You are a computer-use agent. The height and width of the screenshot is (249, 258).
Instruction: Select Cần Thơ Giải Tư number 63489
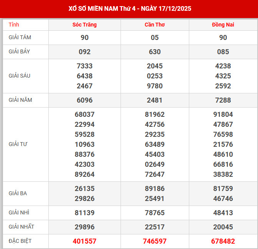tap(155, 144)
